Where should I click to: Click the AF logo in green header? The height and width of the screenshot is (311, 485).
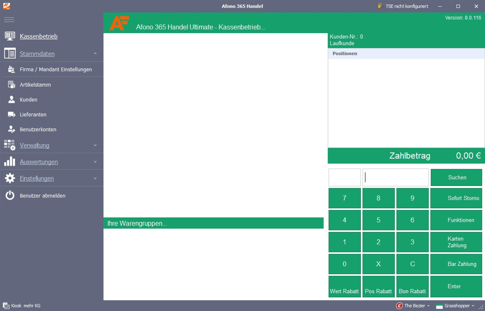pyautogui.click(x=119, y=23)
